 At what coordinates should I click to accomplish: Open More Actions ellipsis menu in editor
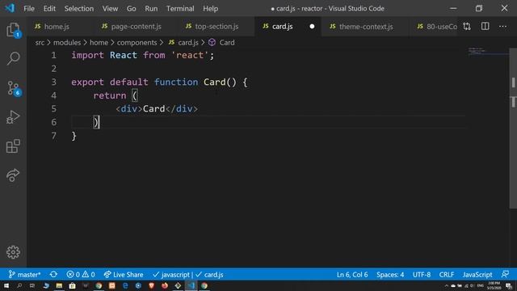point(502,27)
